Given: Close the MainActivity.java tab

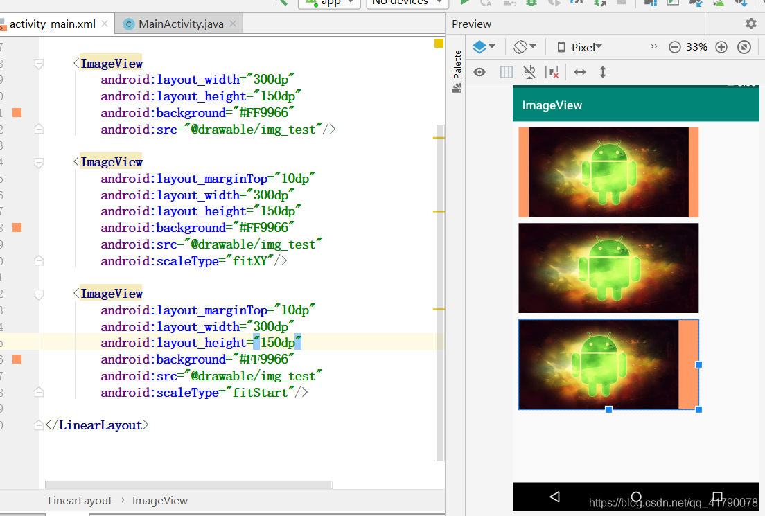Looking at the screenshot, I should click(233, 24).
